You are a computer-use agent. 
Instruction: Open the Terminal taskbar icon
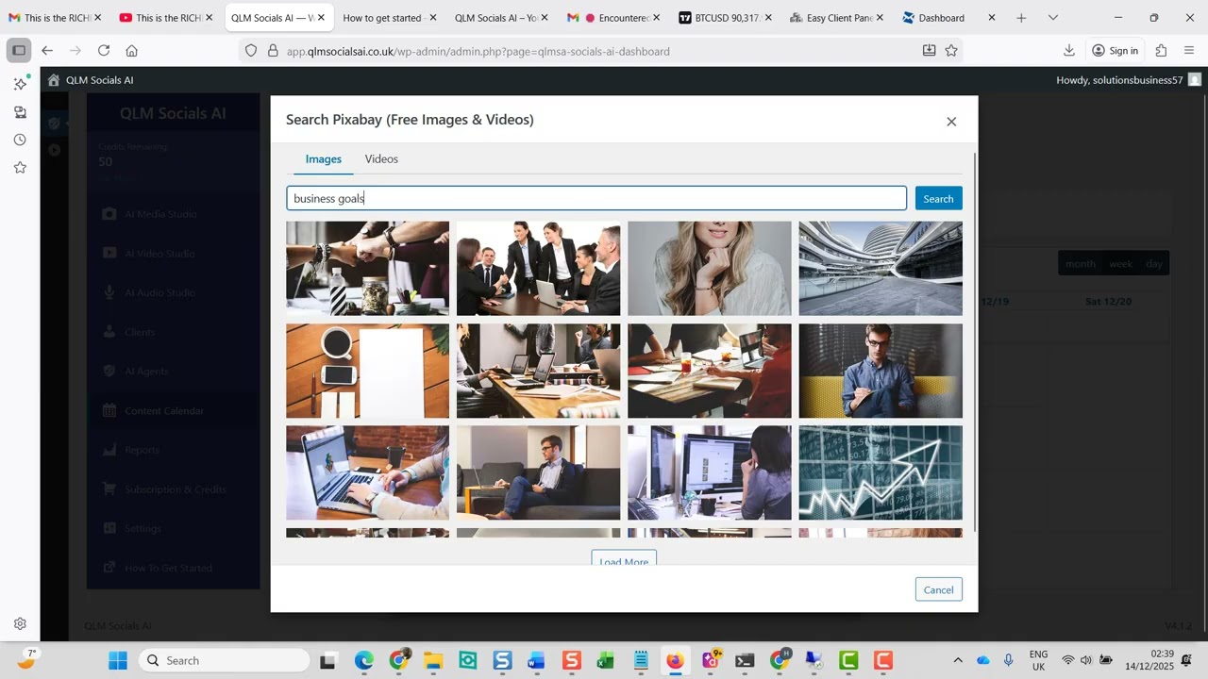[745, 660]
